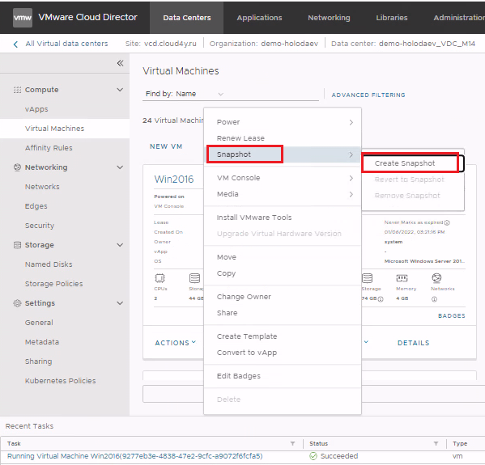Choose Change Owner menu entry
The width and height of the screenshot is (485, 465).
pyautogui.click(x=244, y=297)
